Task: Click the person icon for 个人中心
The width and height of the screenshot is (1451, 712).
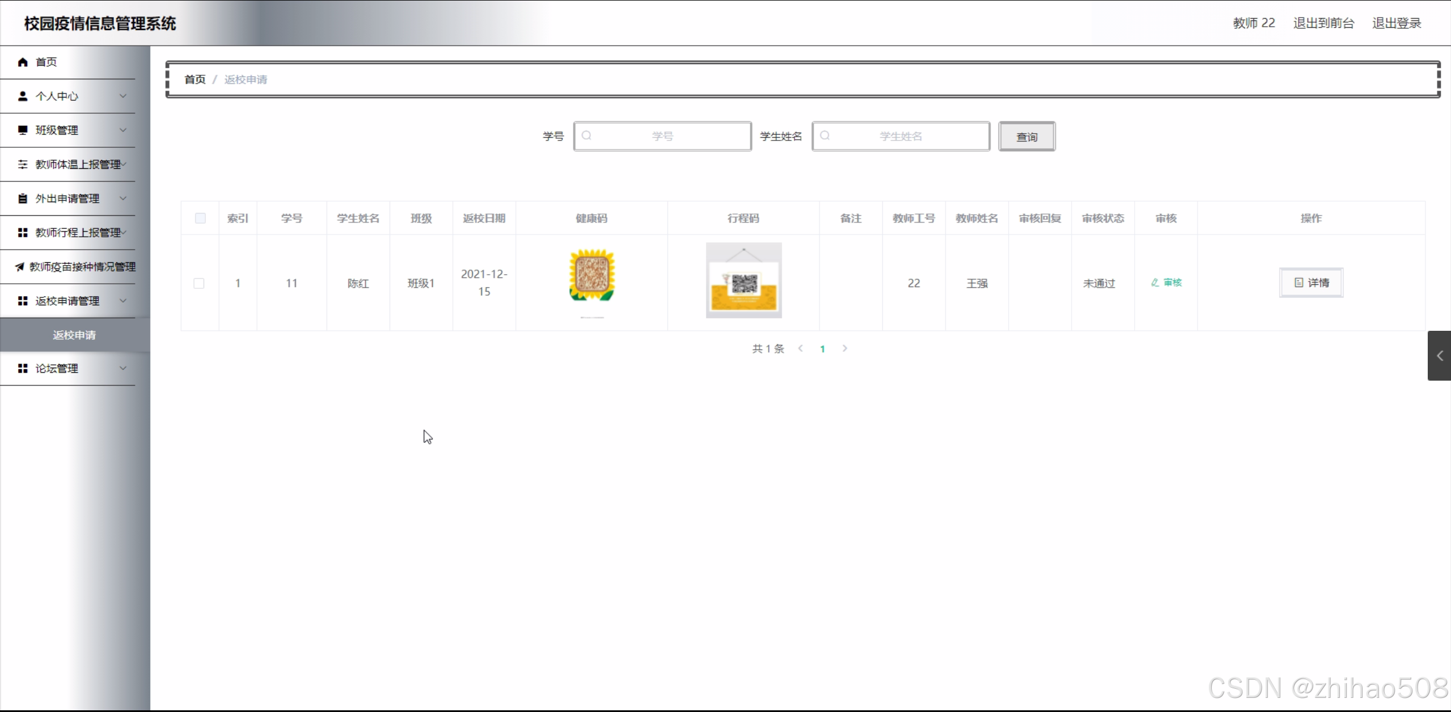Action: (23, 96)
